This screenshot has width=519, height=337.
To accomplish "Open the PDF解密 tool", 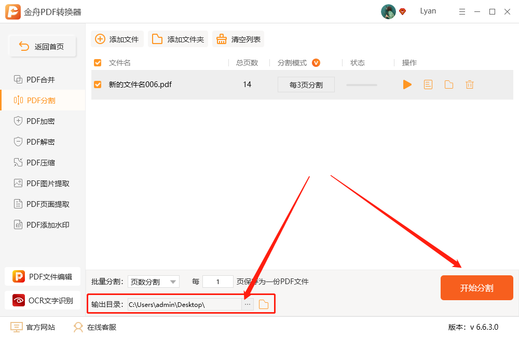I will 43,142.
